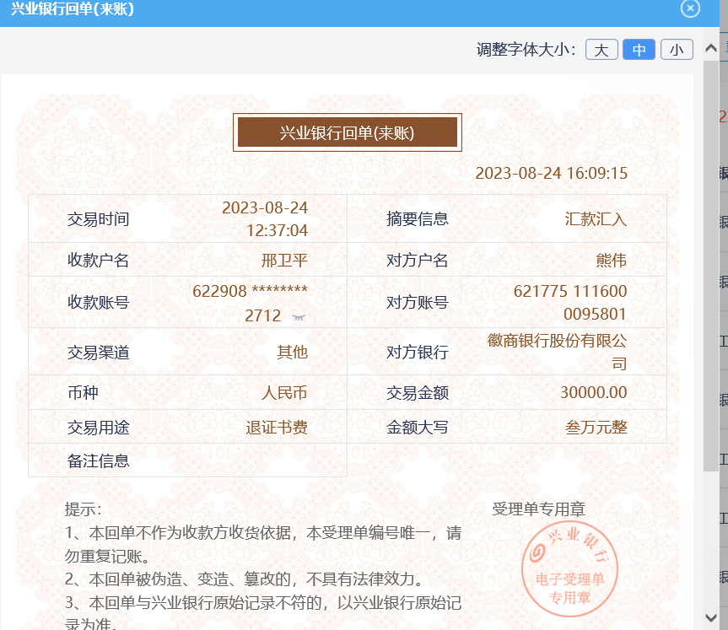This screenshot has height=630, width=728.
Task: Click the 交易金额 value 30000.00
Action: pos(593,393)
